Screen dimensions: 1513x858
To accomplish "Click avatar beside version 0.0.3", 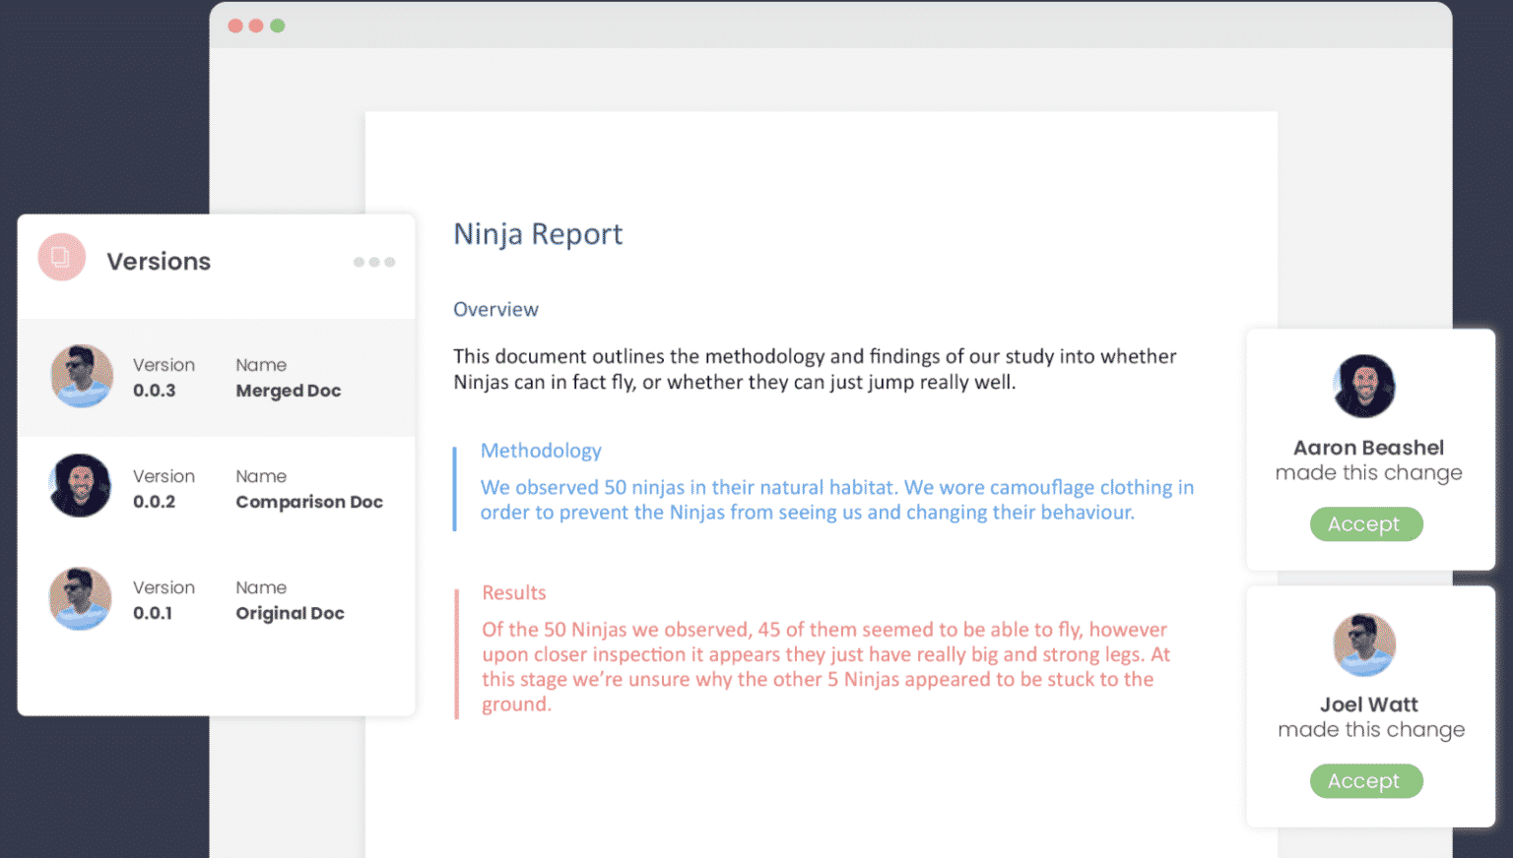I will pyautogui.click(x=81, y=376).
